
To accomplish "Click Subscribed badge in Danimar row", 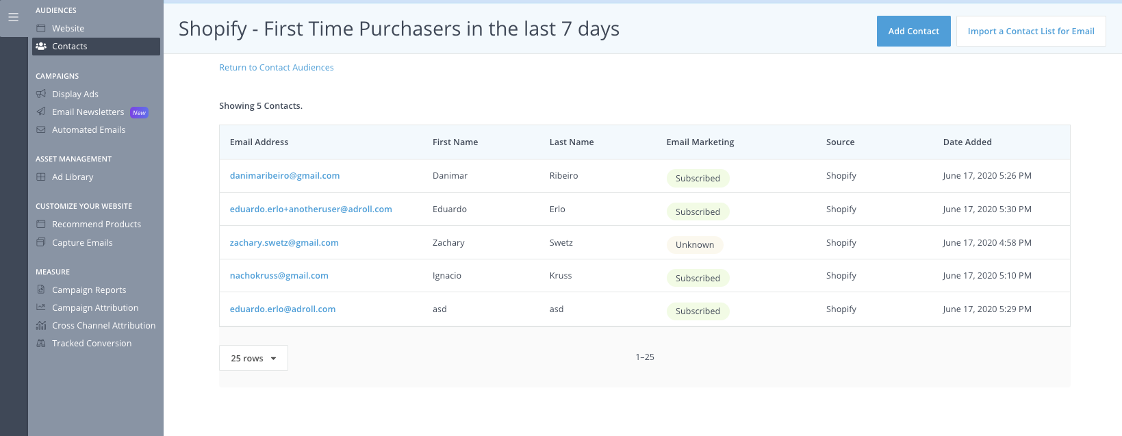I will (x=698, y=178).
